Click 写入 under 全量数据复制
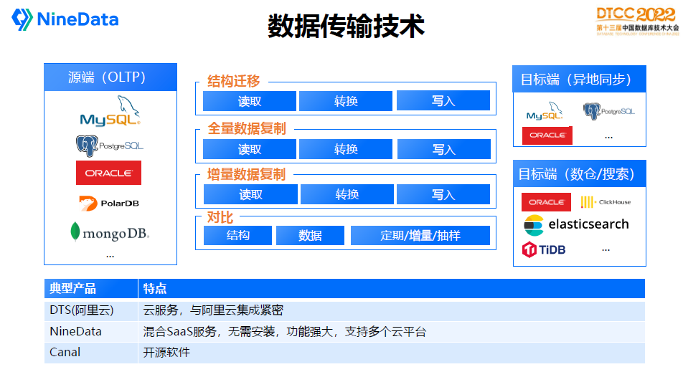This screenshot has width=683, height=372. pos(444,149)
